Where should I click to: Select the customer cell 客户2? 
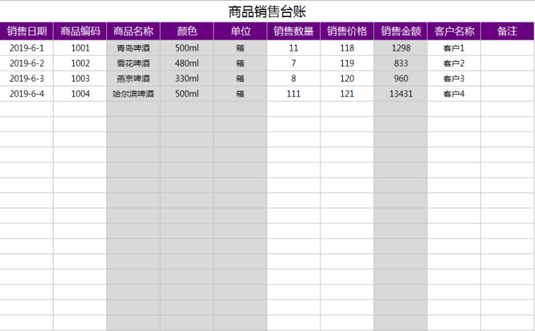pos(454,64)
